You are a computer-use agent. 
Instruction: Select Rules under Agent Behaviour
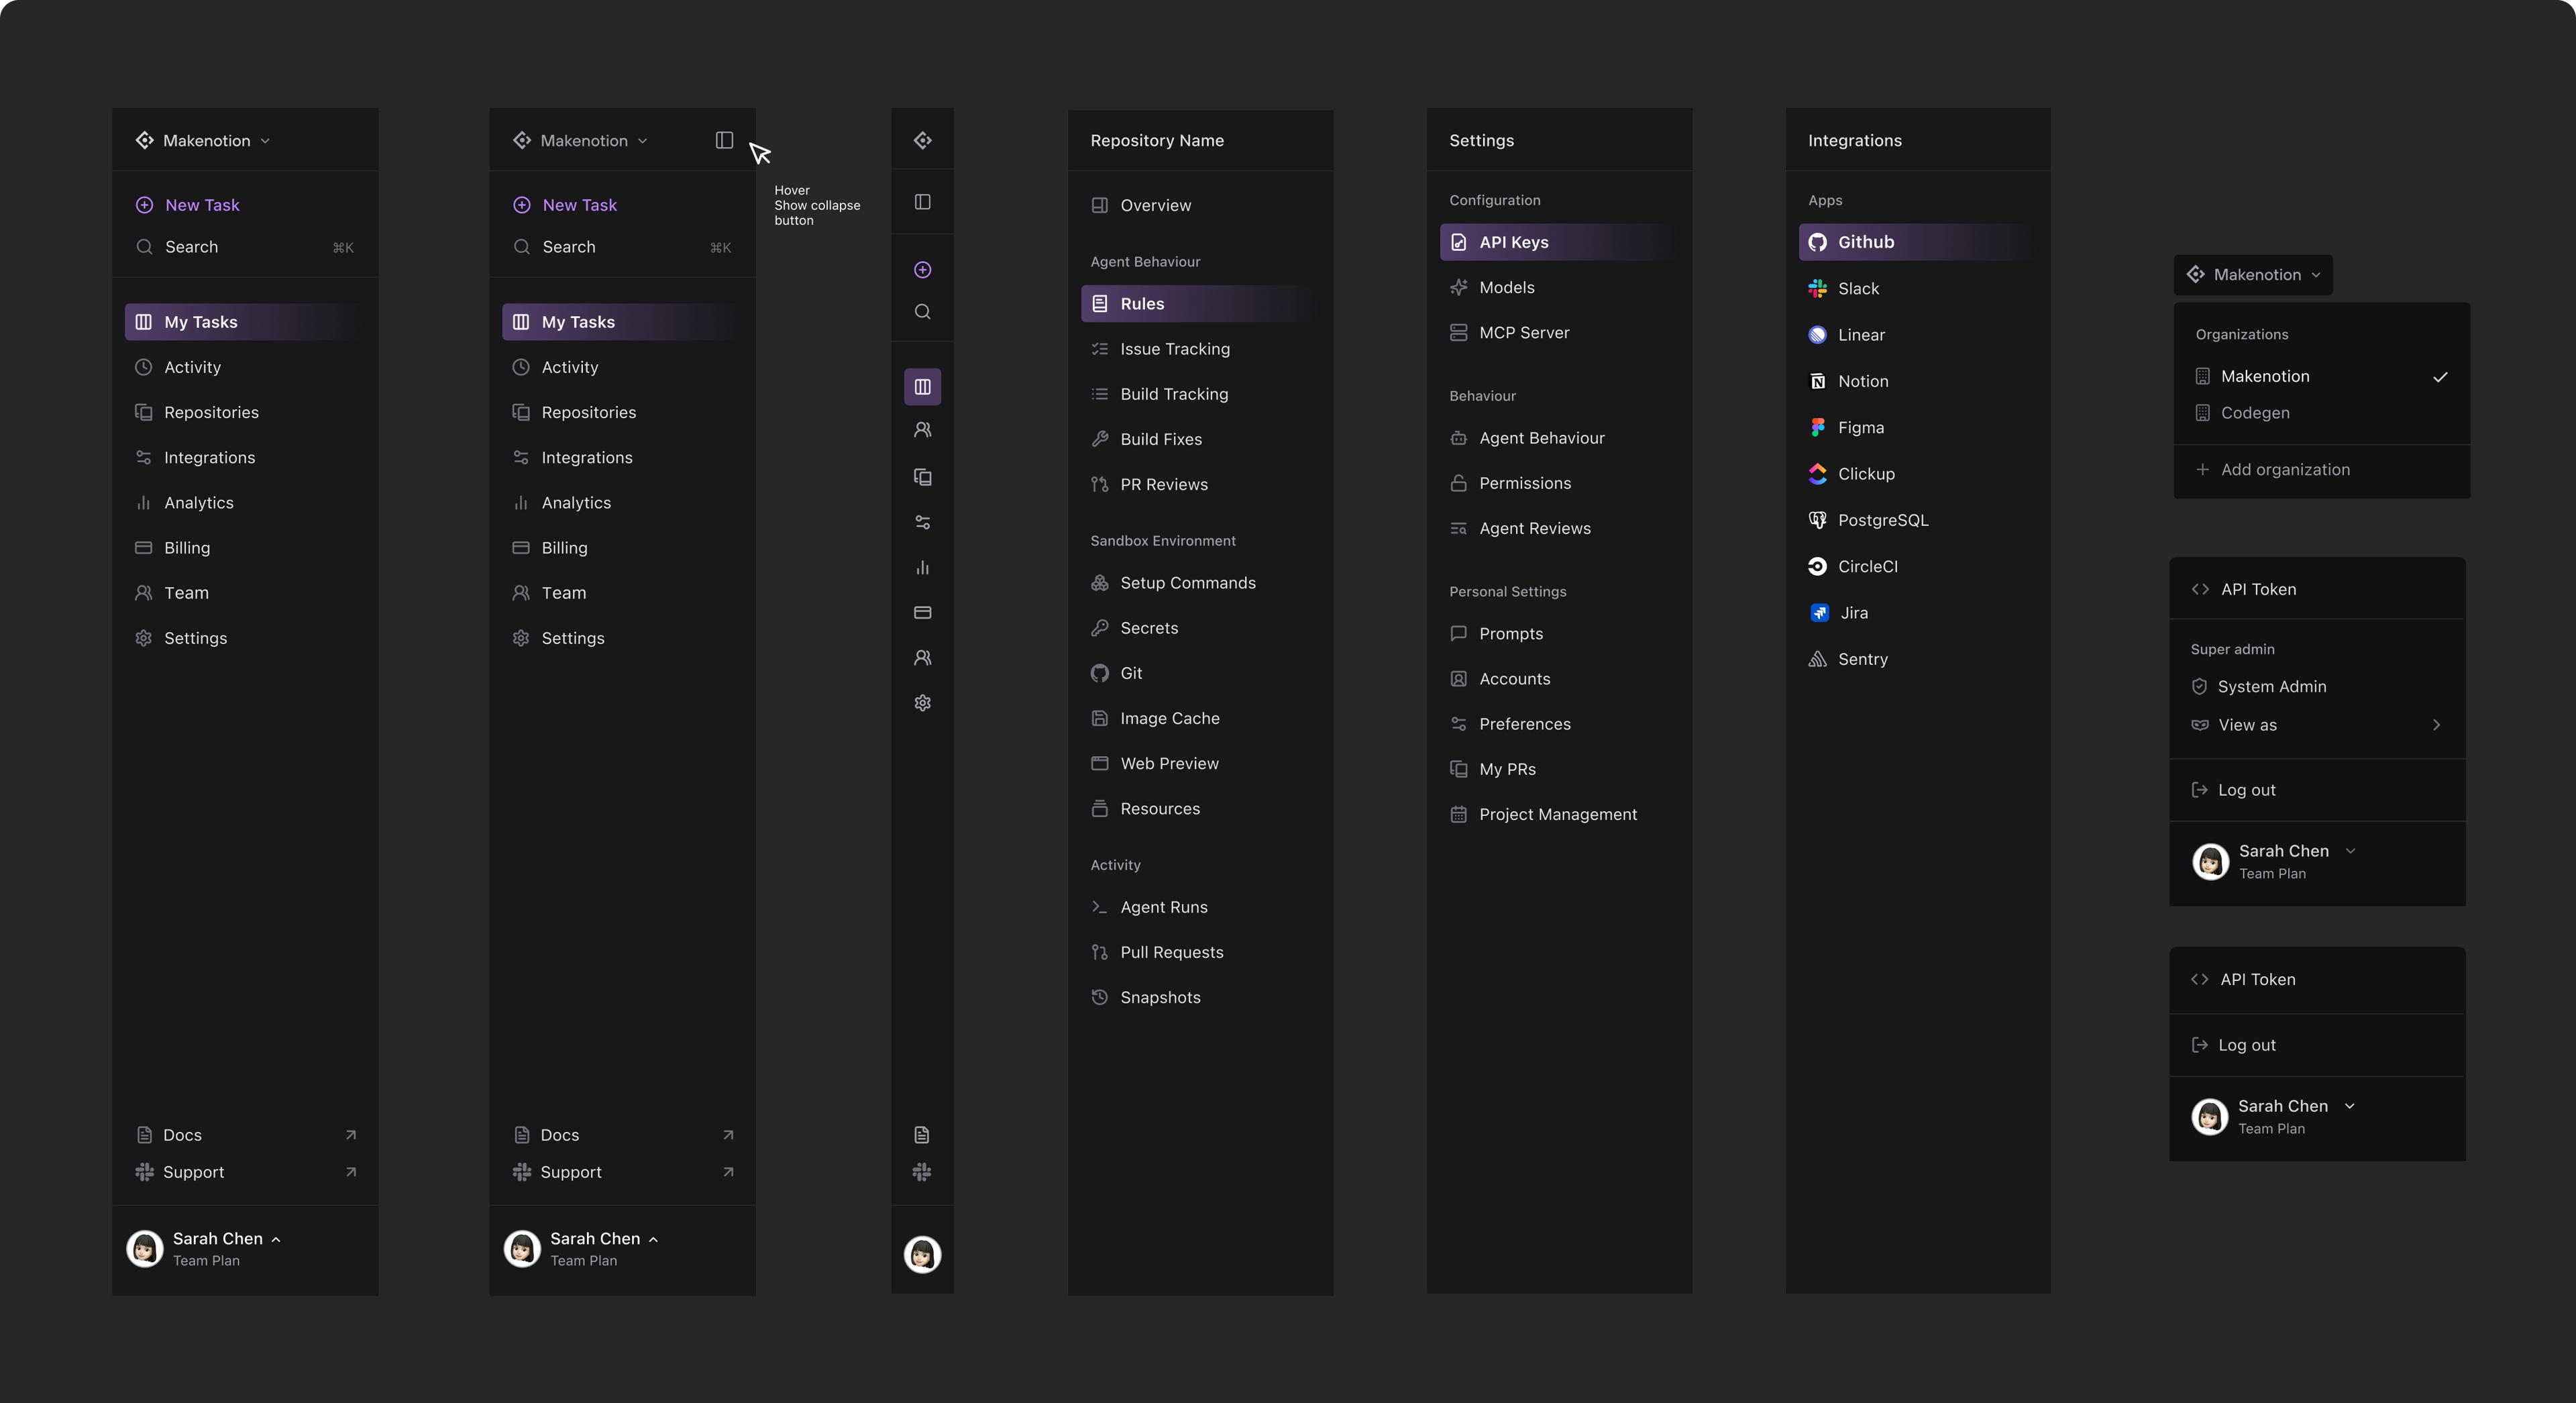[x=1199, y=304]
